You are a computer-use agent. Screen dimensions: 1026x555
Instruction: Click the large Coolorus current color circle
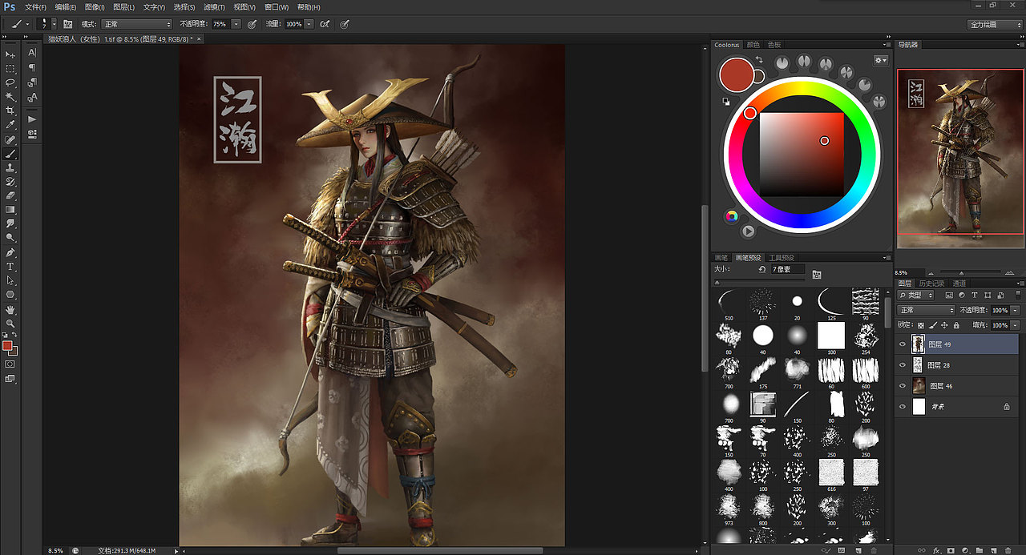point(737,74)
